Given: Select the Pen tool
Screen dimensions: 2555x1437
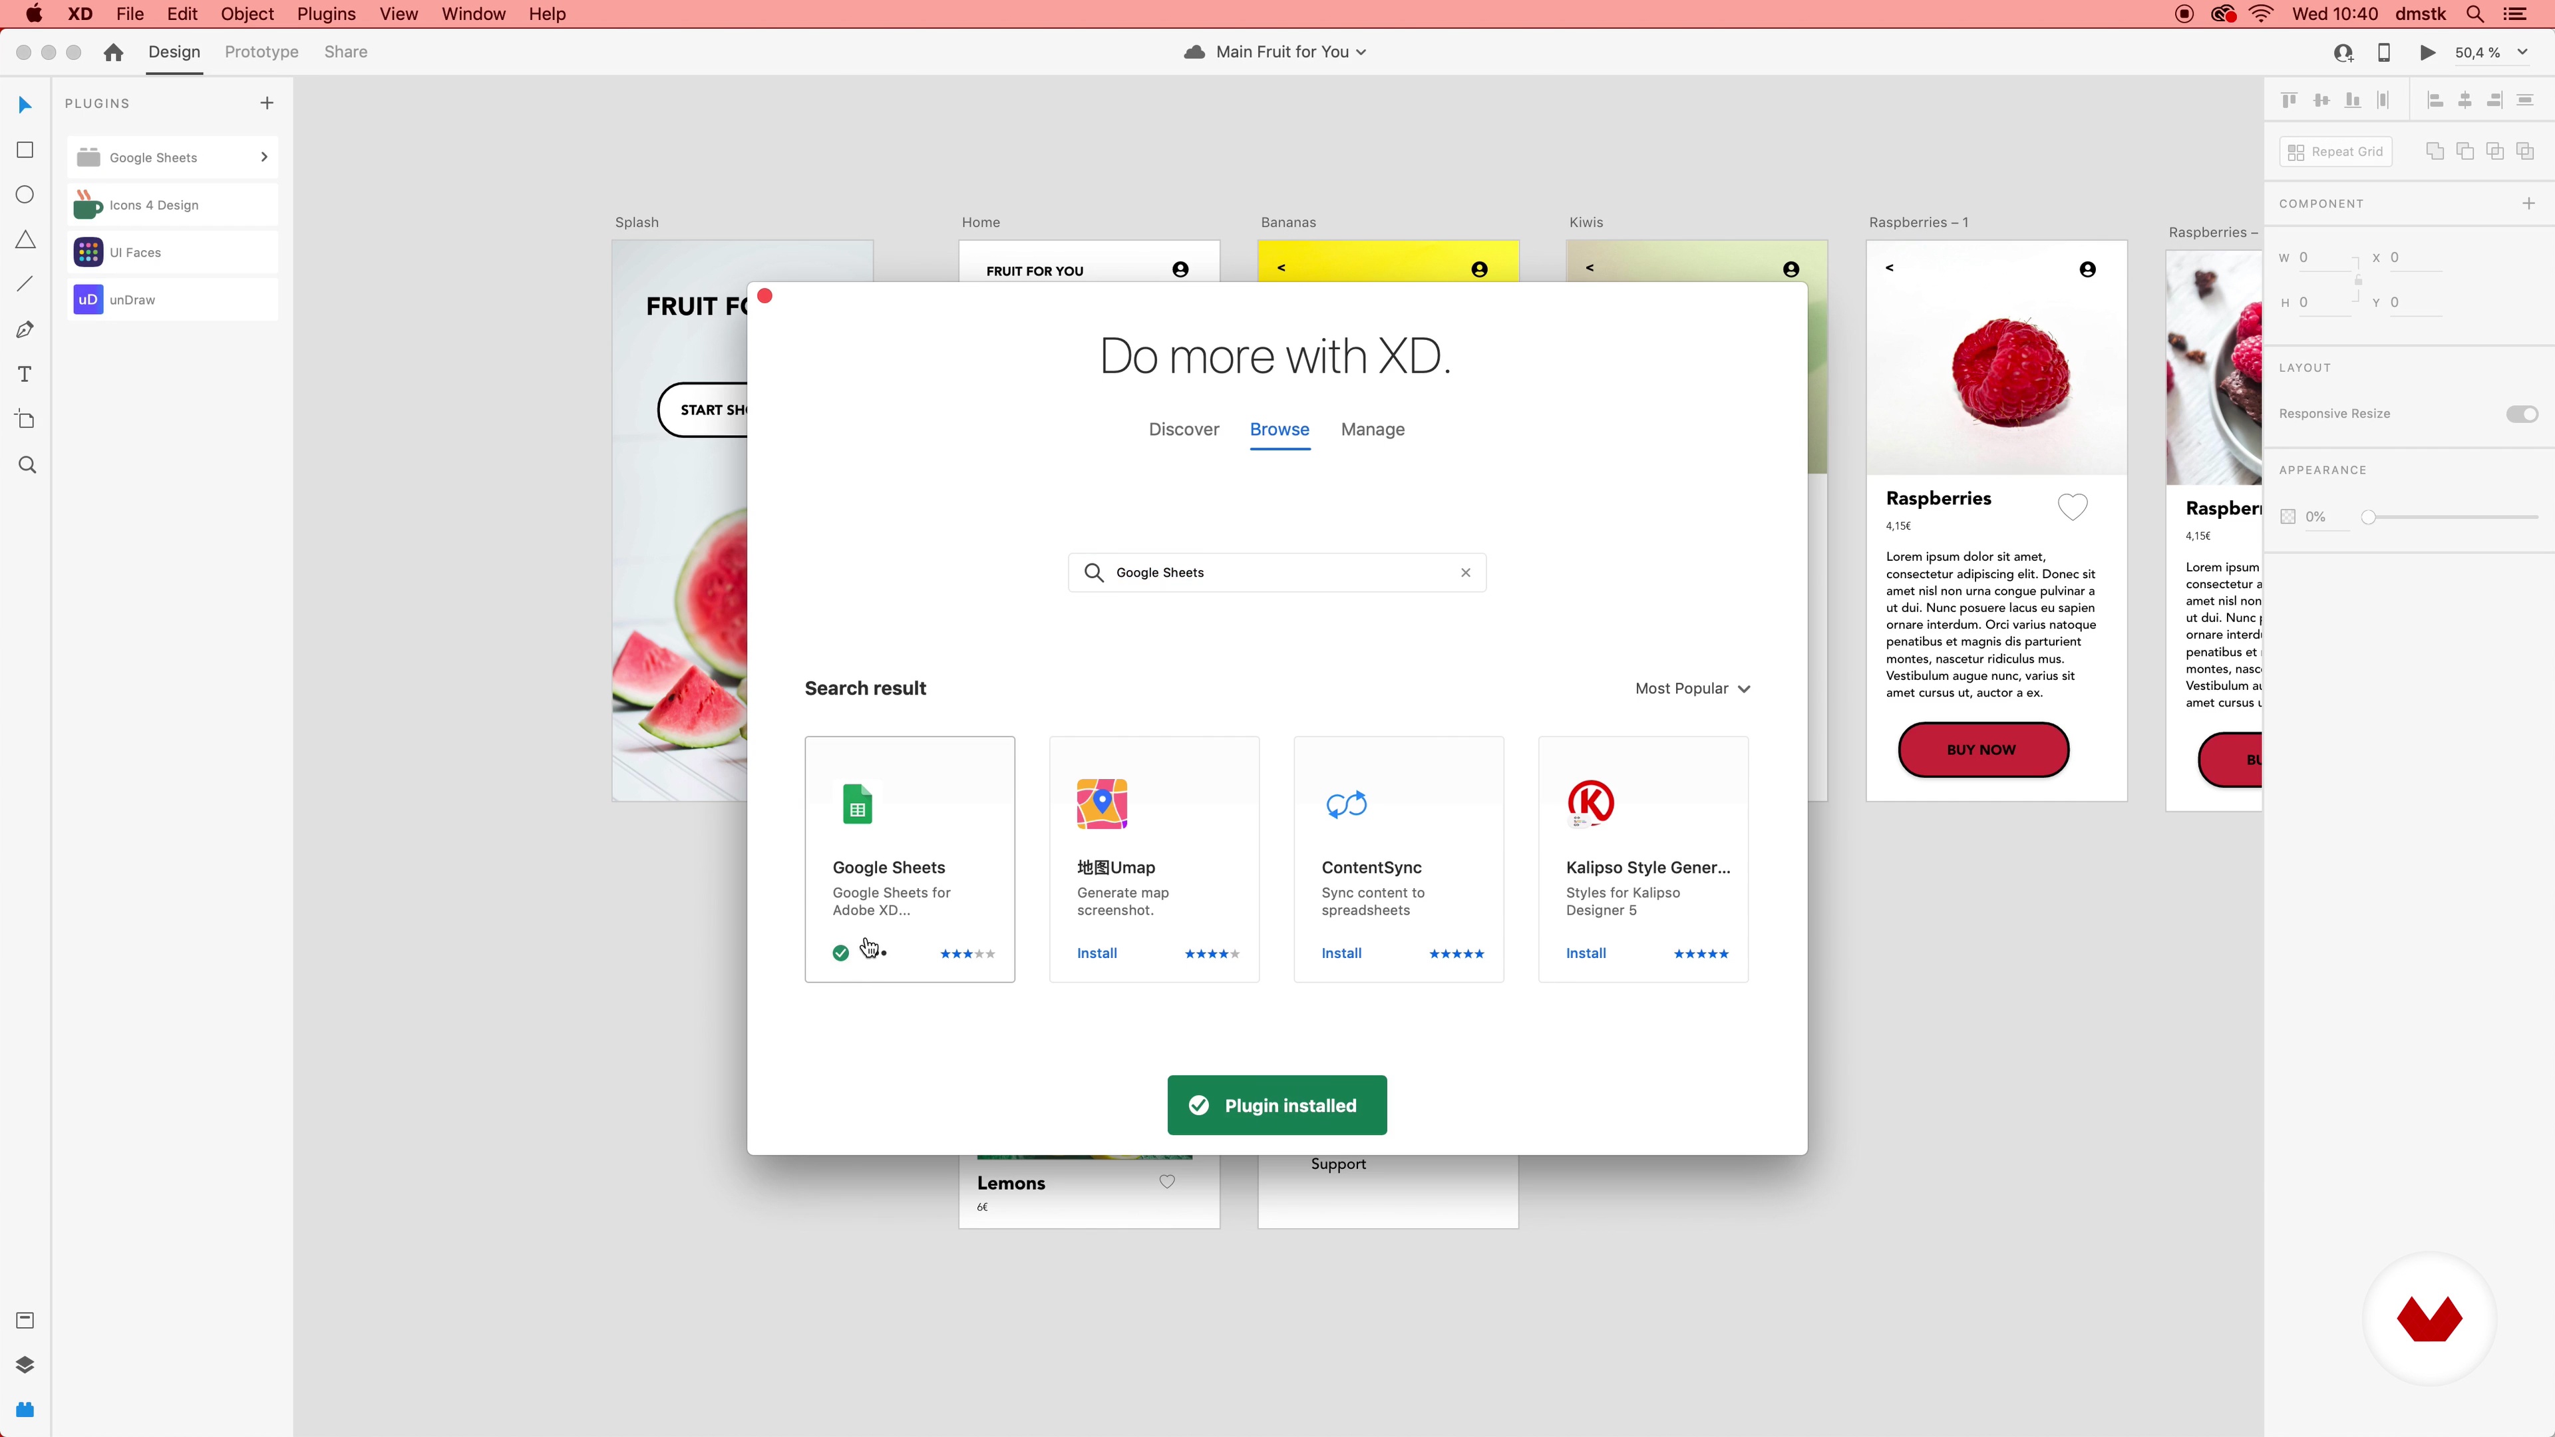Looking at the screenshot, I should point(25,329).
